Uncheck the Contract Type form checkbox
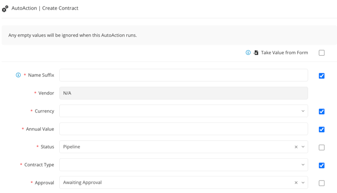 click(x=321, y=165)
